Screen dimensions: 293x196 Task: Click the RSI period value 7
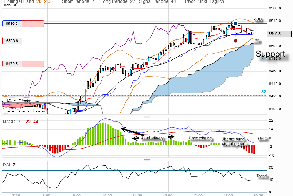[14, 165]
